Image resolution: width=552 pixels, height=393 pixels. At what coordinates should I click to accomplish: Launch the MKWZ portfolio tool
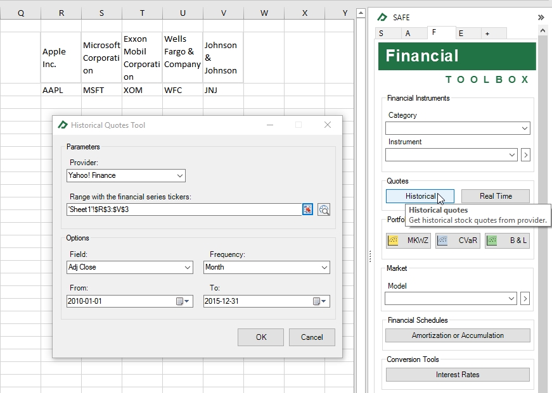coord(408,240)
